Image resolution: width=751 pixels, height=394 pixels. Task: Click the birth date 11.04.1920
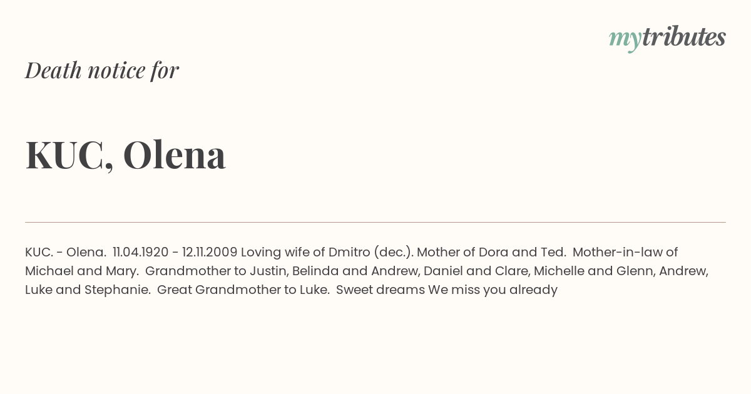[141, 252]
